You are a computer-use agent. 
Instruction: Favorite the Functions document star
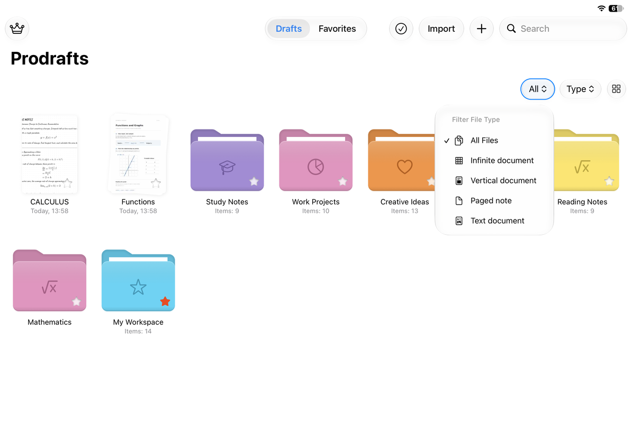(156, 183)
